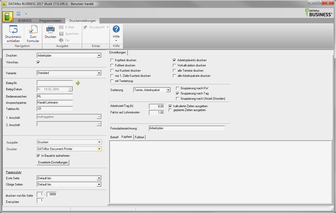Screen dimensions: 336x213
Task: Click the Ansprechpartner field
Action: (55, 102)
